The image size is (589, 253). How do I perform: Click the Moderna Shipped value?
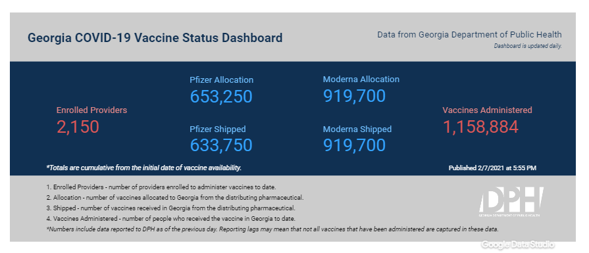[354, 145]
